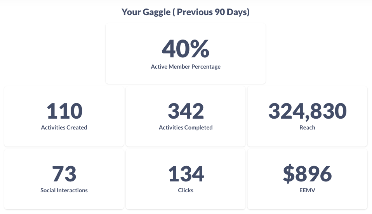Select the Social Interactions label
The image size is (372, 214).
64,190
